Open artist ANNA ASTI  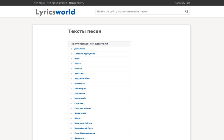(x=80, y=114)
